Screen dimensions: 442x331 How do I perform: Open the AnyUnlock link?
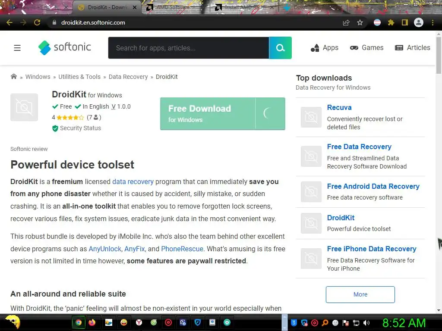point(105,249)
